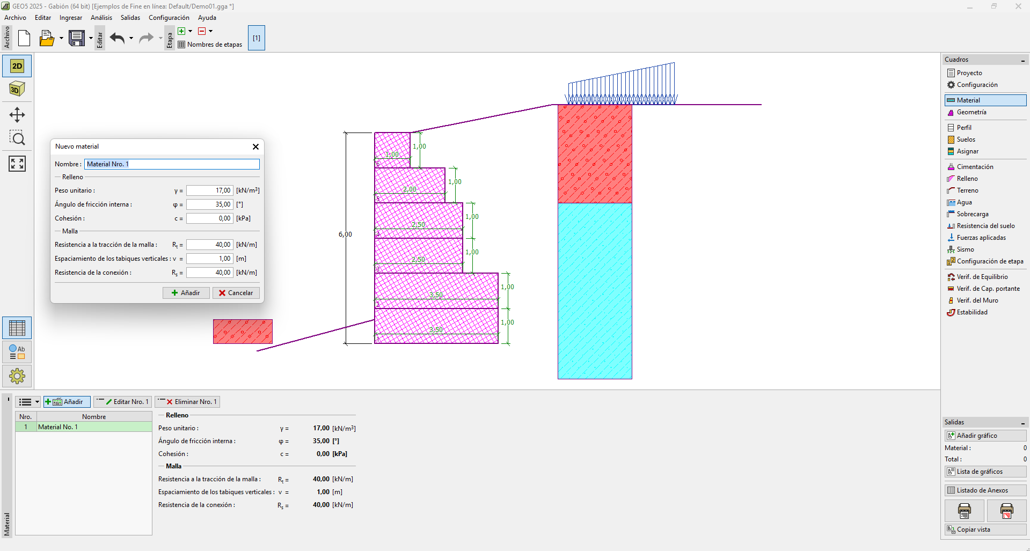
Task: Open drawing settings gear on left sidebar
Action: click(x=17, y=376)
